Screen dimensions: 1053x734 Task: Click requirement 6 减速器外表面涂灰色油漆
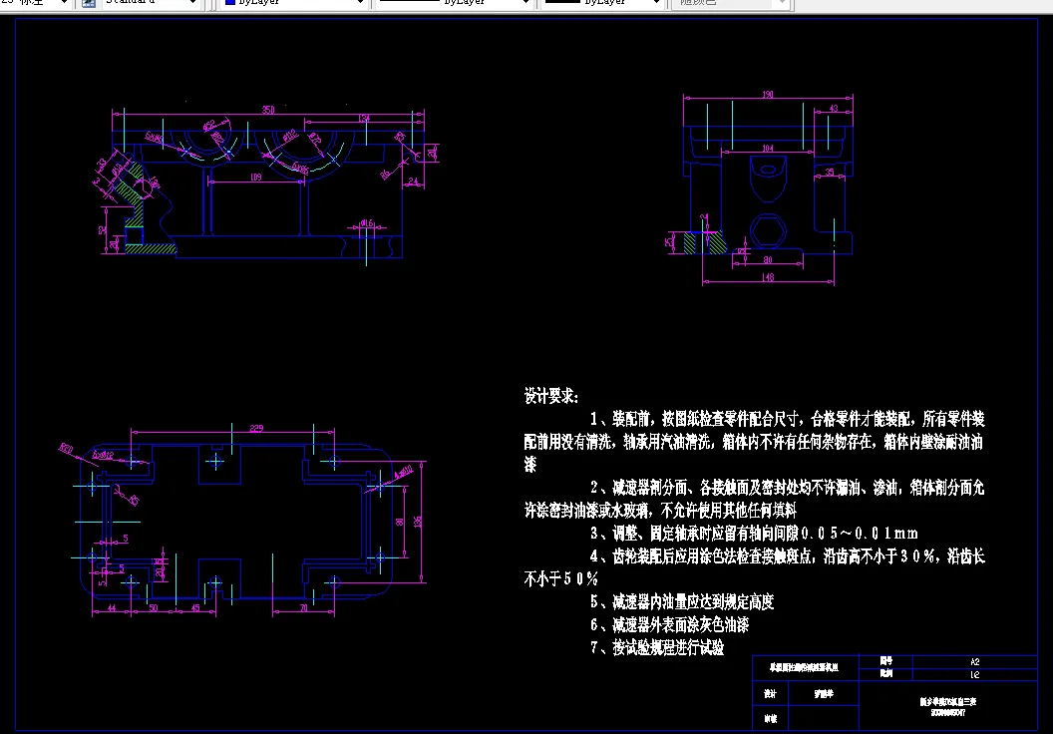pos(669,624)
